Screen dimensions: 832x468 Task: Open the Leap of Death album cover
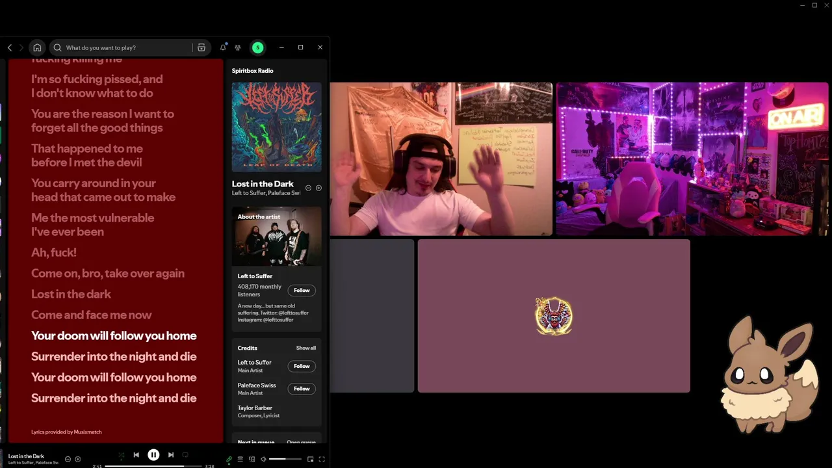pos(276,127)
